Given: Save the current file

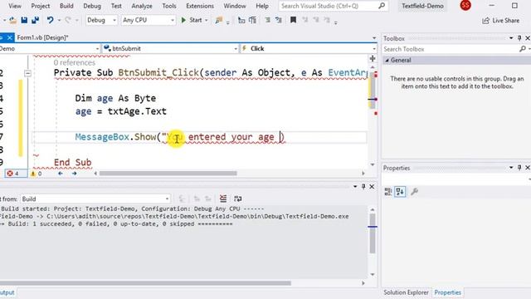Looking at the screenshot, I should coord(24,20).
